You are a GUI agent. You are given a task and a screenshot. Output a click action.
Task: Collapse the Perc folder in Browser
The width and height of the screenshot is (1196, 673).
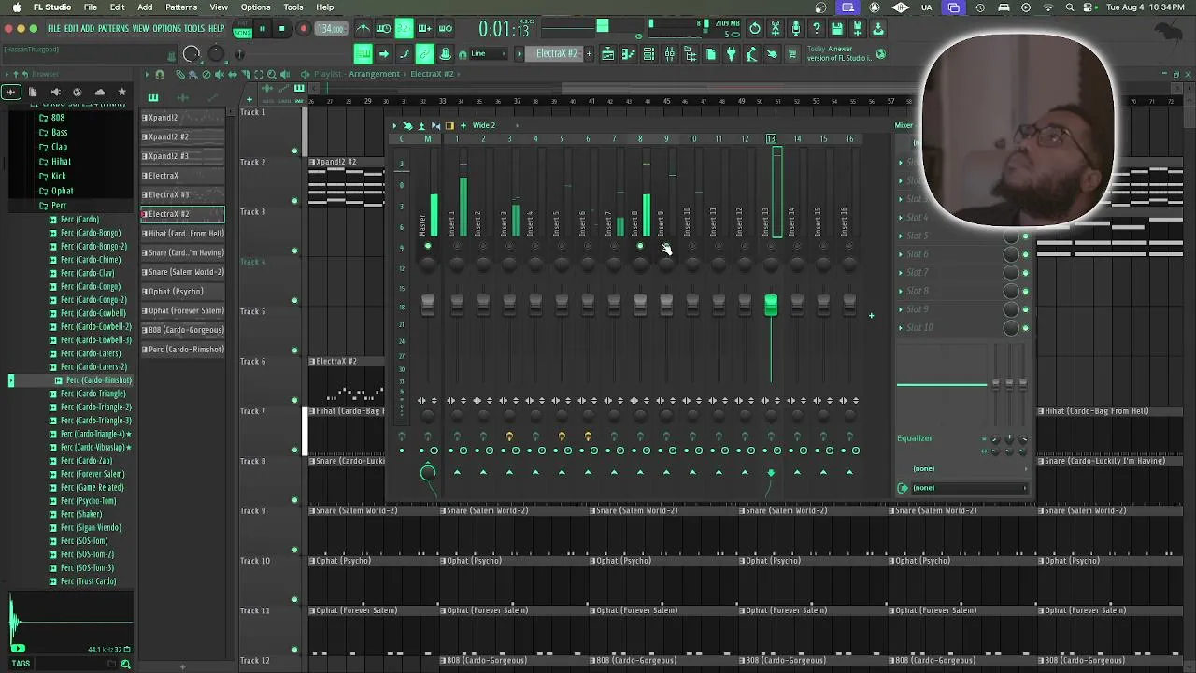(x=59, y=206)
